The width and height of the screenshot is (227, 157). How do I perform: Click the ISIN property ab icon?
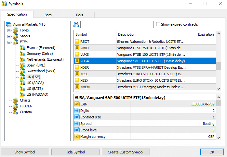click(x=77, y=104)
